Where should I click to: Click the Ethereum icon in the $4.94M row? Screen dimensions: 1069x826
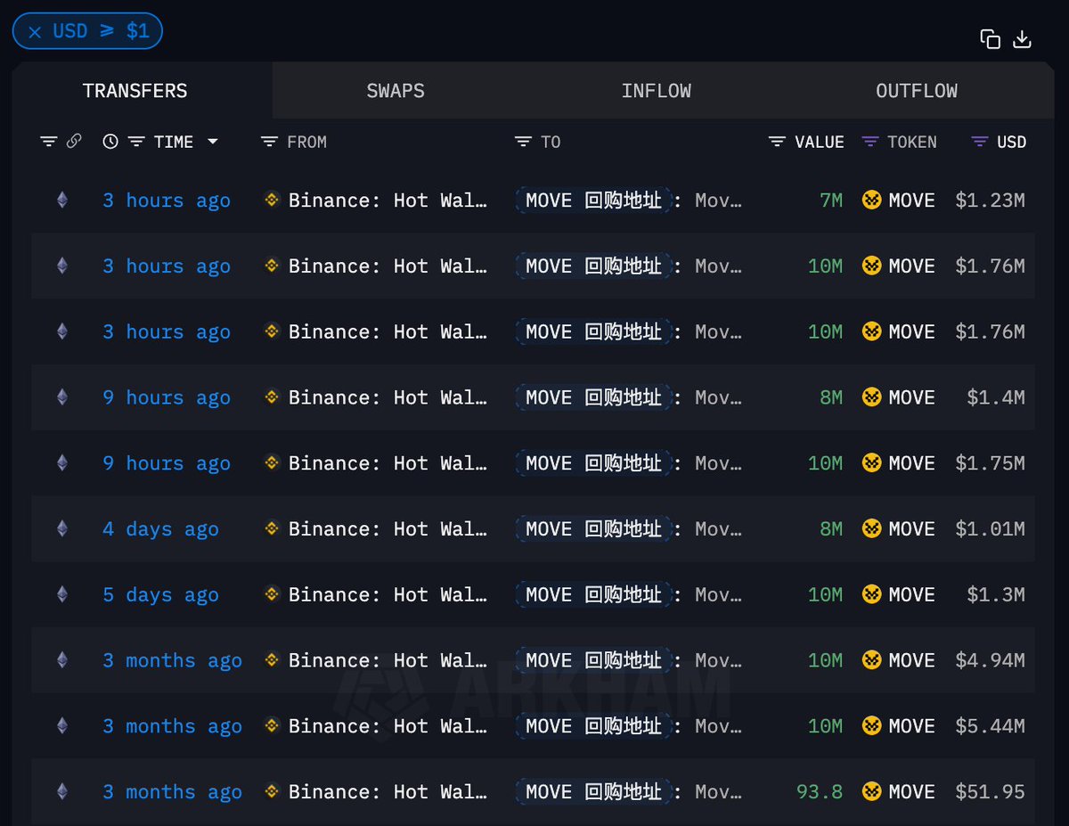(x=62, y=660)
